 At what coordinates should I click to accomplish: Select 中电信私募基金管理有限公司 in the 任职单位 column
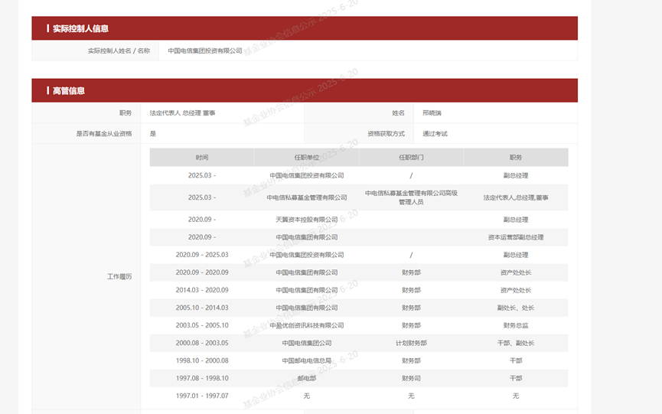point(307,197)
